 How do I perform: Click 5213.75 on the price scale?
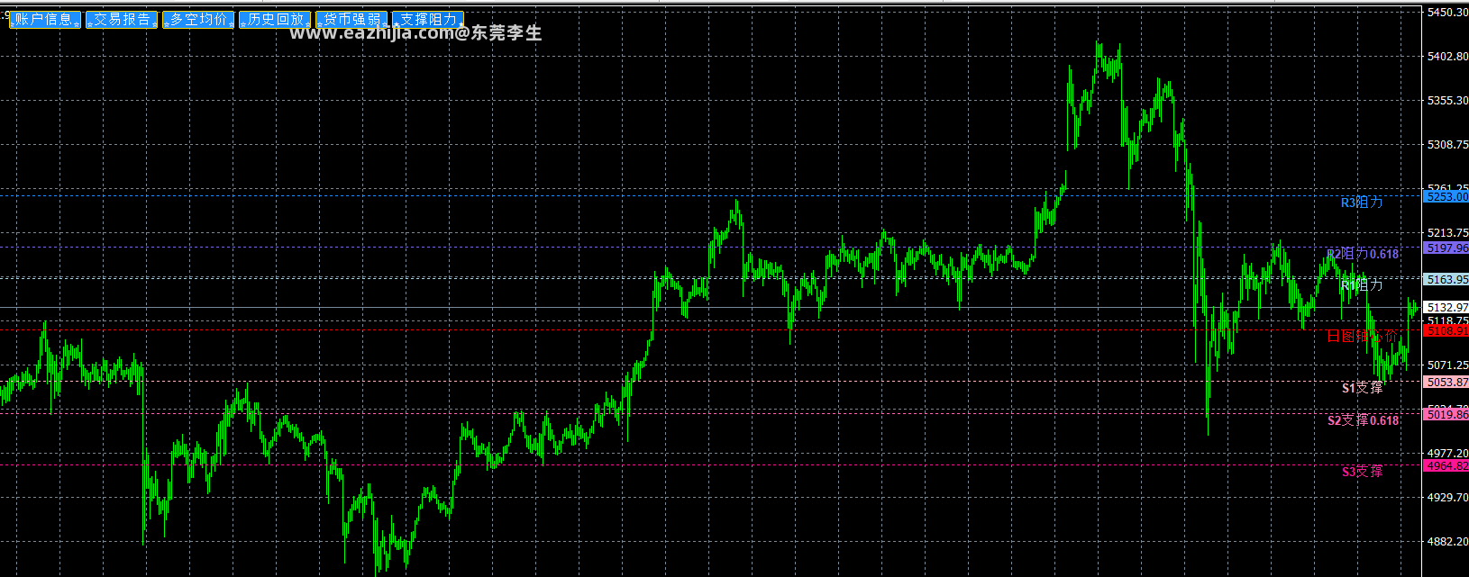point(1447,233)
